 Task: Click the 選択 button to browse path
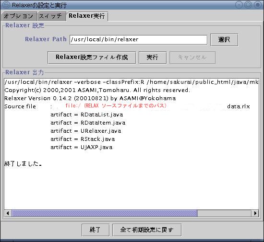[x=224, y=40]
